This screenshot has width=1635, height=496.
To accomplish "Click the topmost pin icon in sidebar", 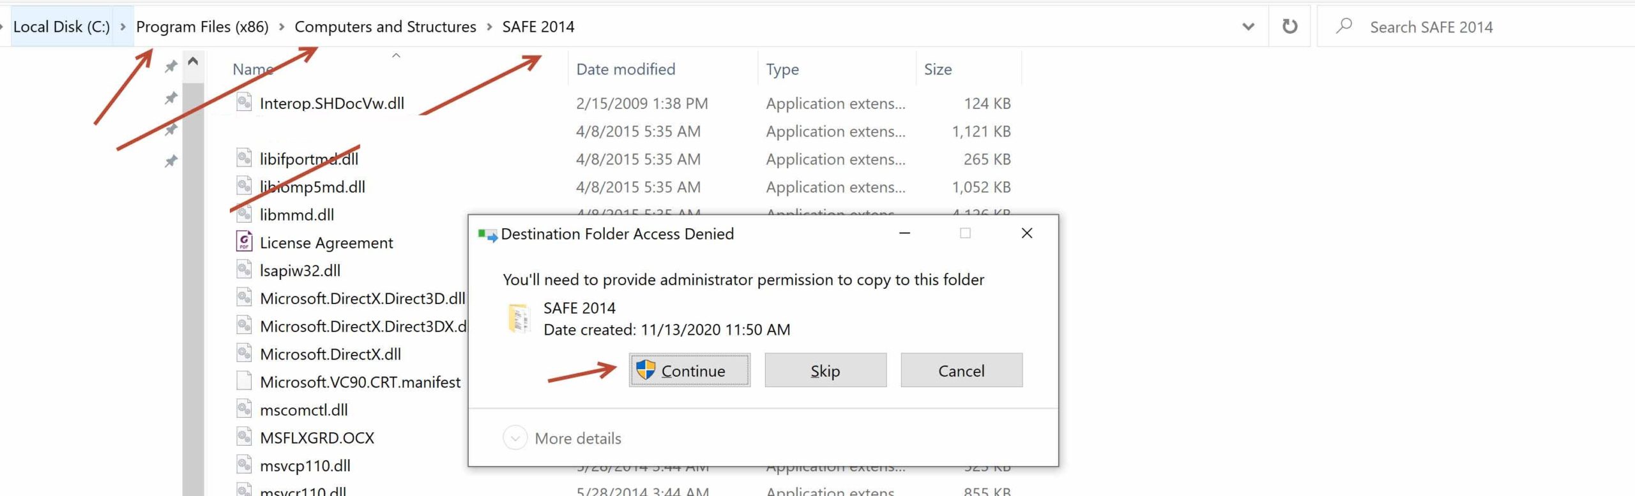I will [171, 66].
